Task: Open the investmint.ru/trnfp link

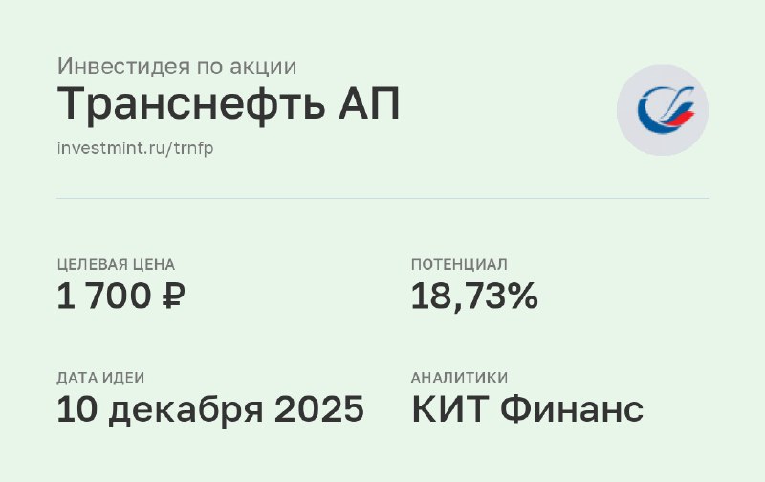Action: pyautogui.click(x=135, y=148)
